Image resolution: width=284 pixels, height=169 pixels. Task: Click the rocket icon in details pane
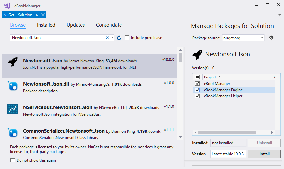[197, 54]
